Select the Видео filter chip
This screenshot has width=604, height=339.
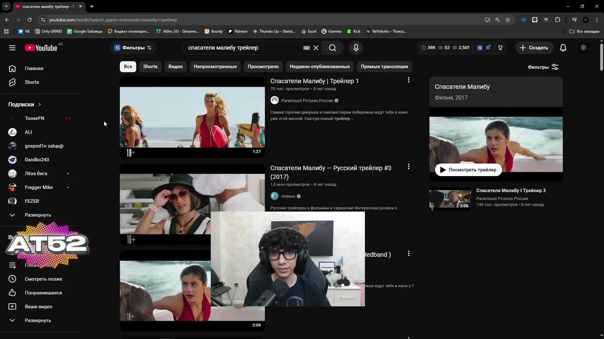(176, 66)
